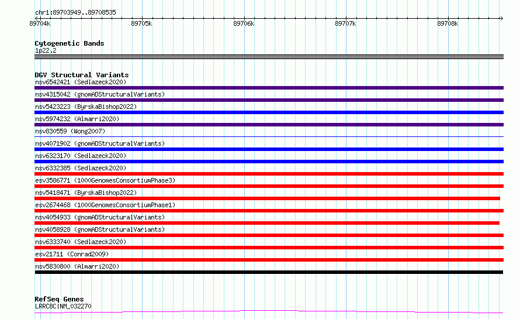Click the red bar under nsv4054933
Screen dimensions: 520x319
click(267, 223)
